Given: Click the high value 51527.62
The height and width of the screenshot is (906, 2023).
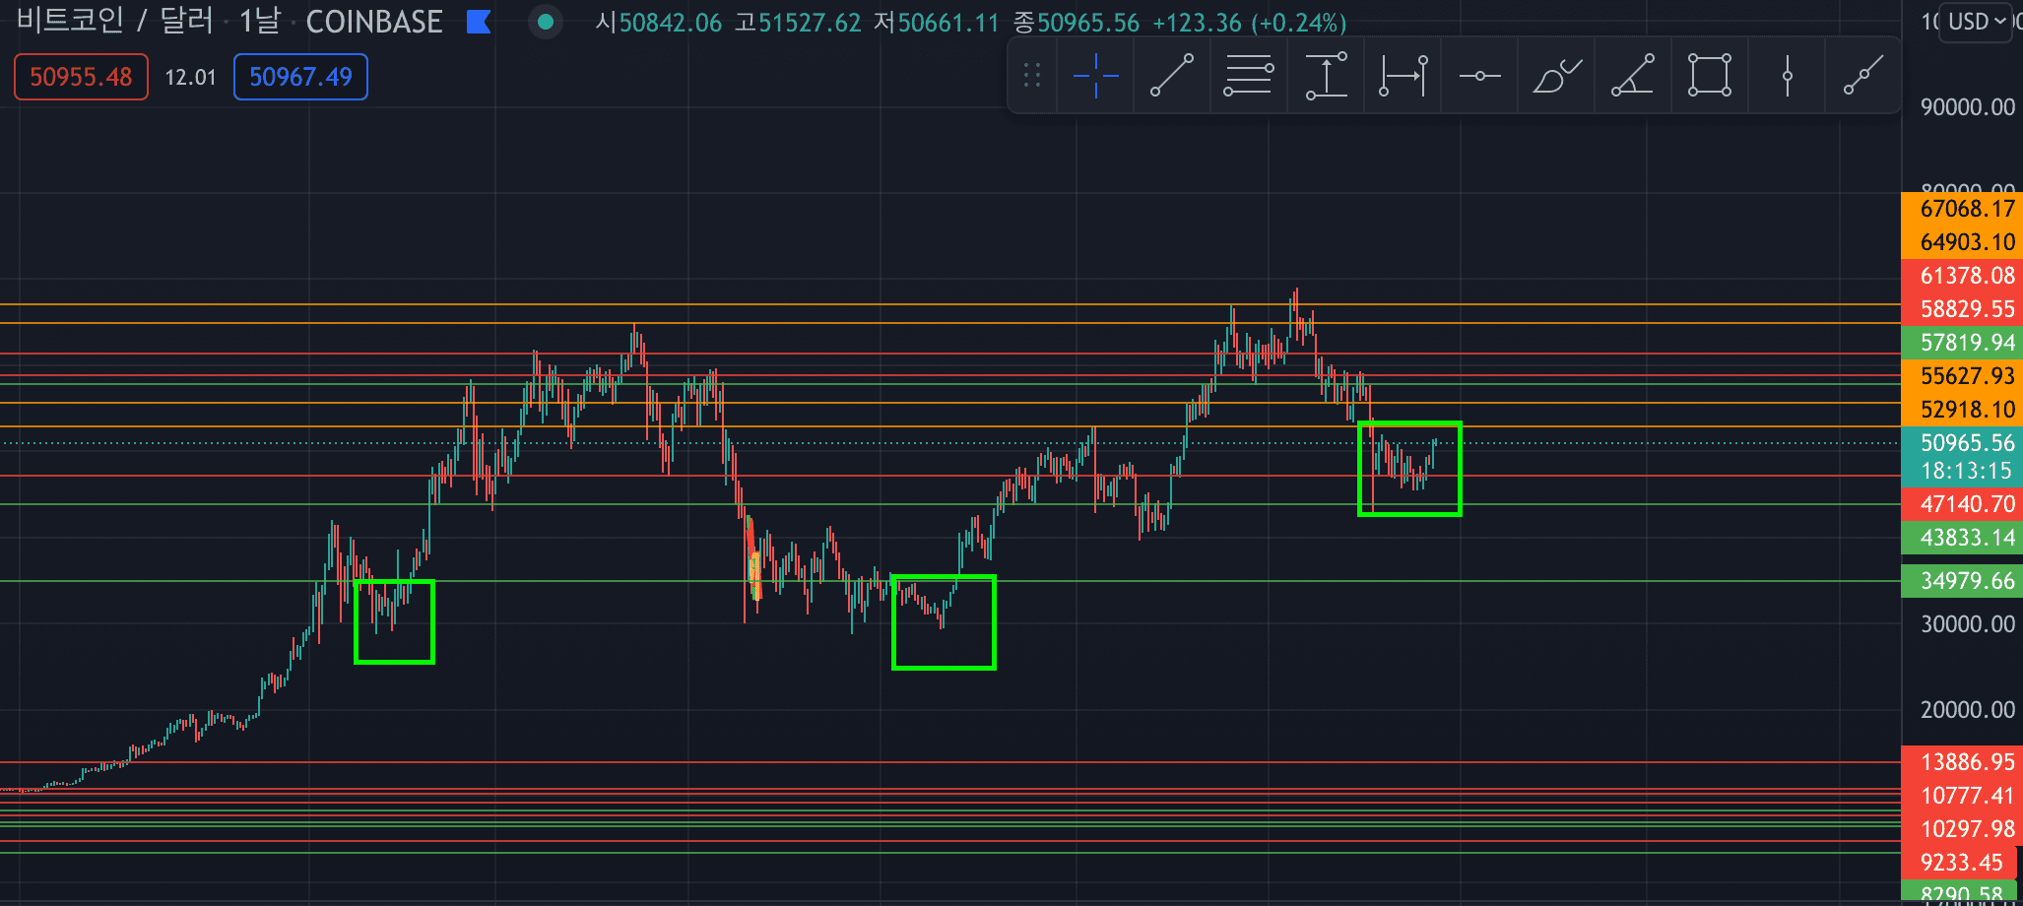Looking at the screenshot, I should pyautogui.click(x=810, y=23).
